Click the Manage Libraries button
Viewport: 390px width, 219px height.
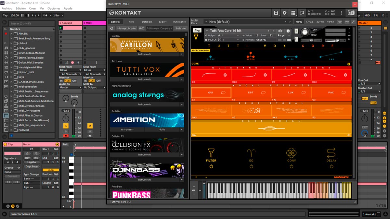click(x=126, y=29)
